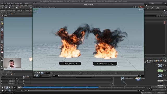Click the MPlay Persp camera button
The image size is (167, 94).
tap(141, 10)
